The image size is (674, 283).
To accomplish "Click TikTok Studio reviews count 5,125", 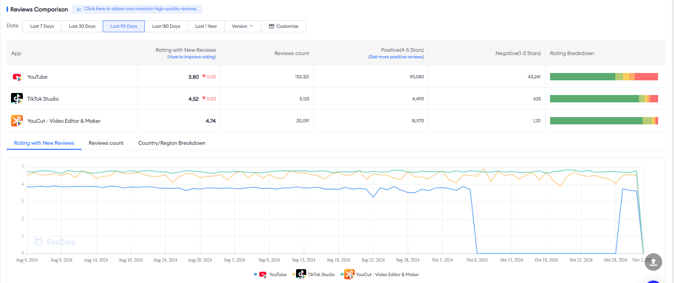I will (304, 99).
